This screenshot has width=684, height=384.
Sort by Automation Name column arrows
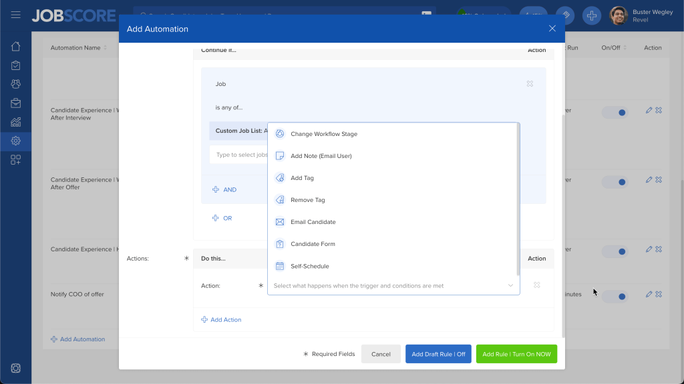[106, 48]
